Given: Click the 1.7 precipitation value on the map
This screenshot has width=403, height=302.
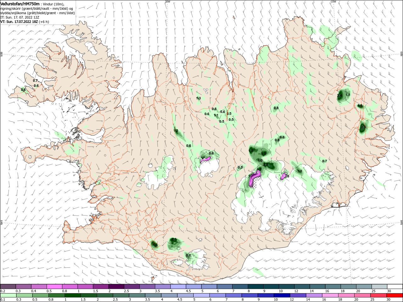Looking at the screenshot, I should [251, 151].
